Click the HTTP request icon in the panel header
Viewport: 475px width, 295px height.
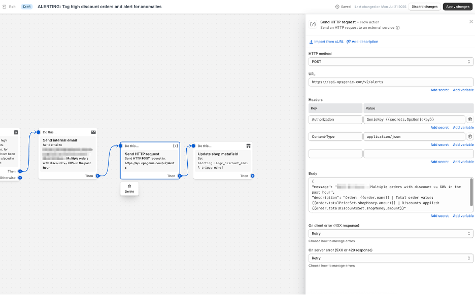pos(313,24)
